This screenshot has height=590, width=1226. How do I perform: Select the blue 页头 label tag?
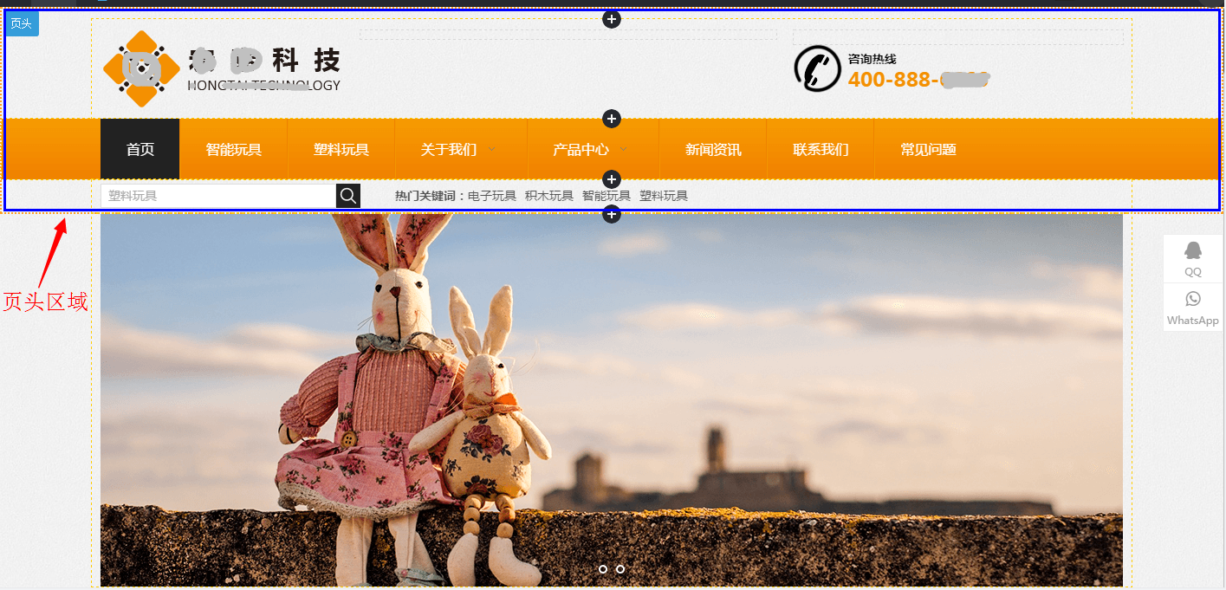(21, 24)
